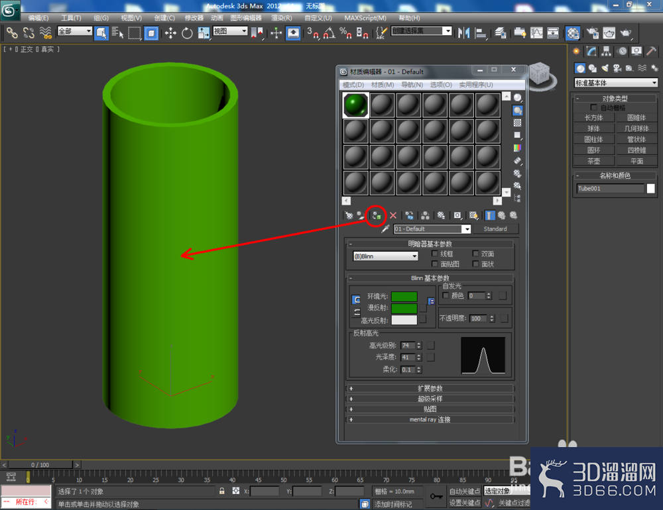Image resolution: width=663 pixels, height=510 pixels.
Task: Open the 标准基本体 primitives dropdown
Action: click(616, 83)
